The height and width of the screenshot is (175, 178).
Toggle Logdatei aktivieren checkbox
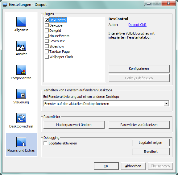click(x=45, y=143)
